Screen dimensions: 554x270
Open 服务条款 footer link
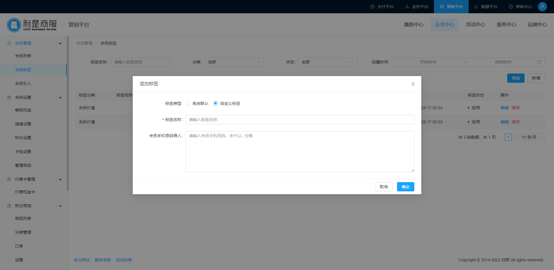103,260
